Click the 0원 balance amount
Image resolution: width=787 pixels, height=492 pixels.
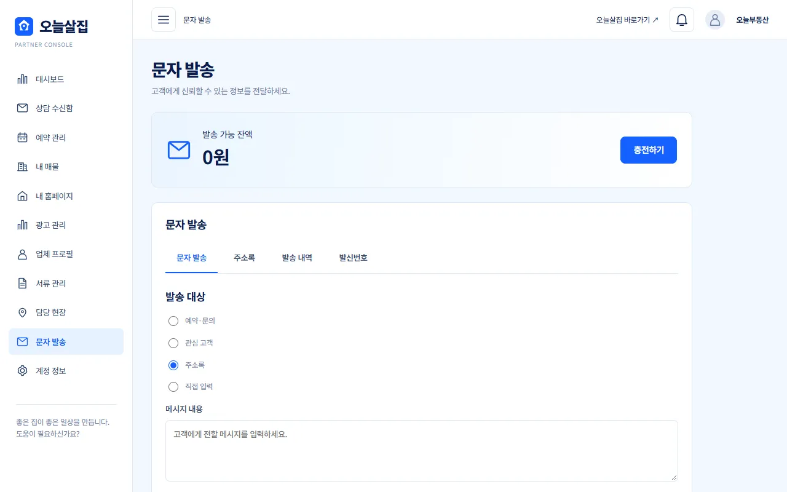point(216,157)
